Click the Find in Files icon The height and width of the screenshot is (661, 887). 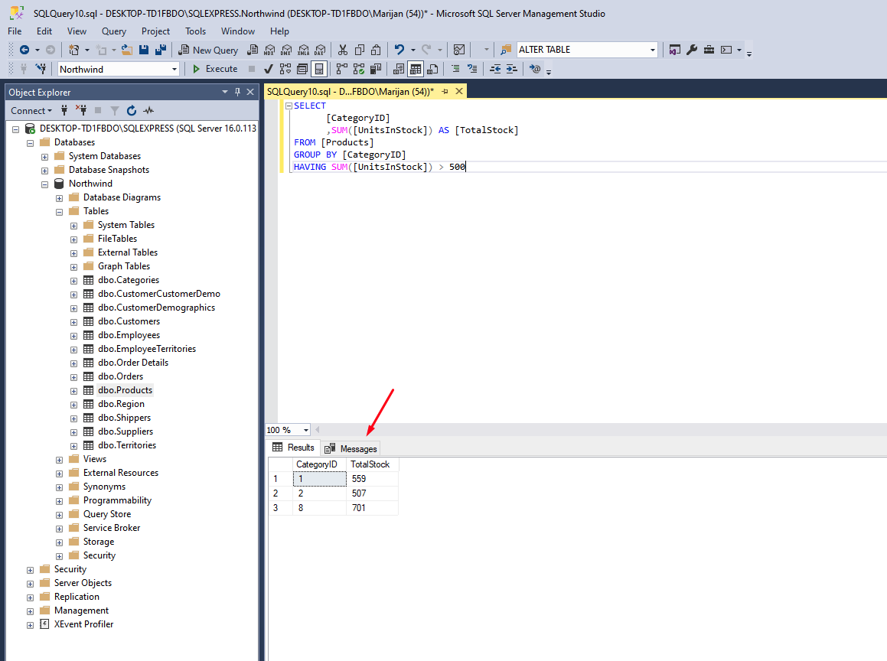click(506, 50)
